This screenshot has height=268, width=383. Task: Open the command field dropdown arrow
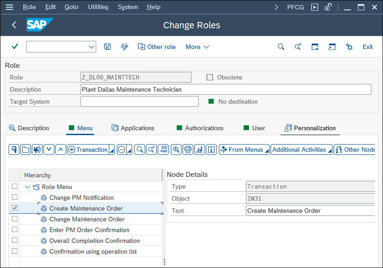click(91, 47)
